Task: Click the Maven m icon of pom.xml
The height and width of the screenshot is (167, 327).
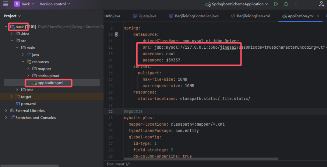Action: point(18,103)
